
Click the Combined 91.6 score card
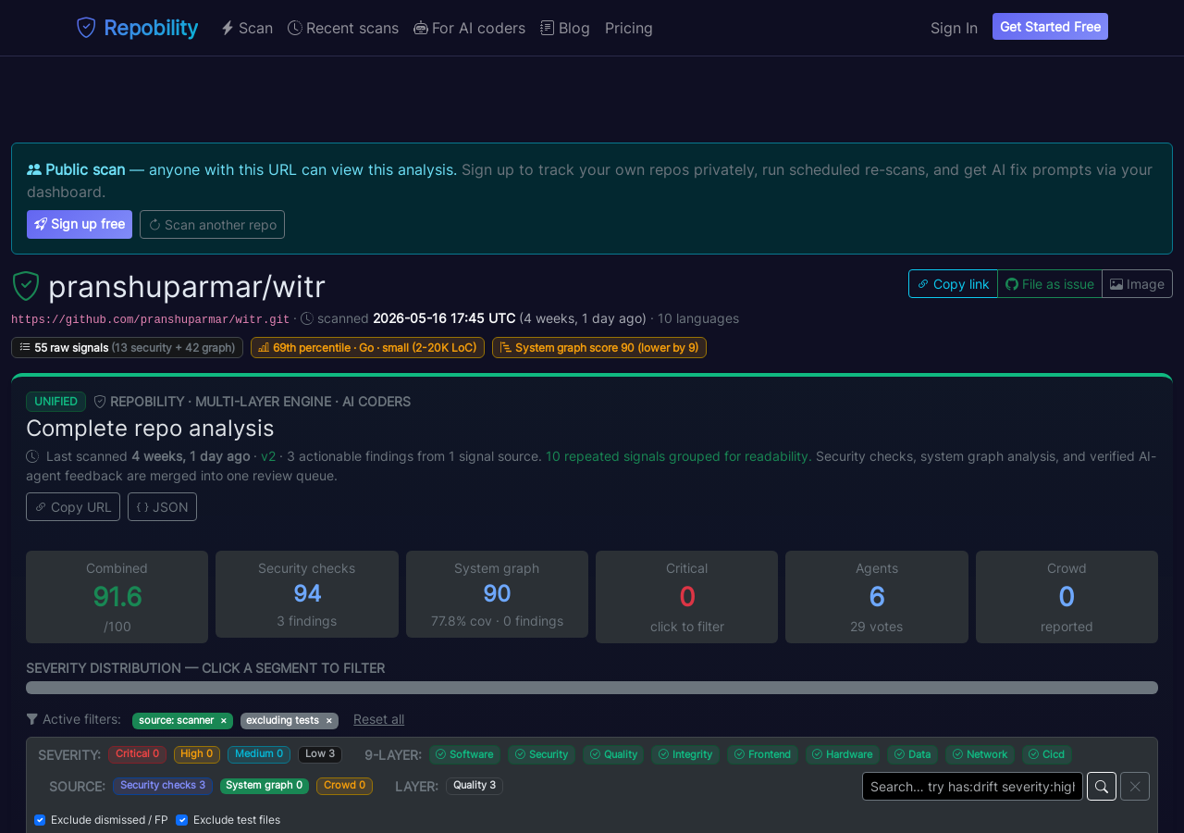pyautogui.click(x=117, y=597)
